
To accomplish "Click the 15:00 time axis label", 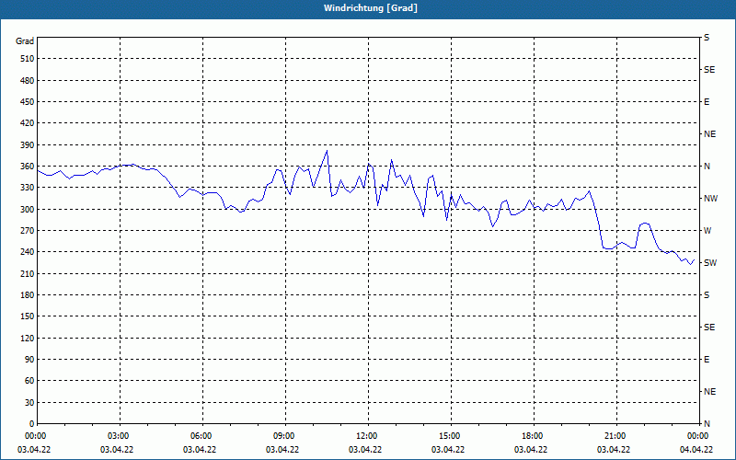I will 451,436.
